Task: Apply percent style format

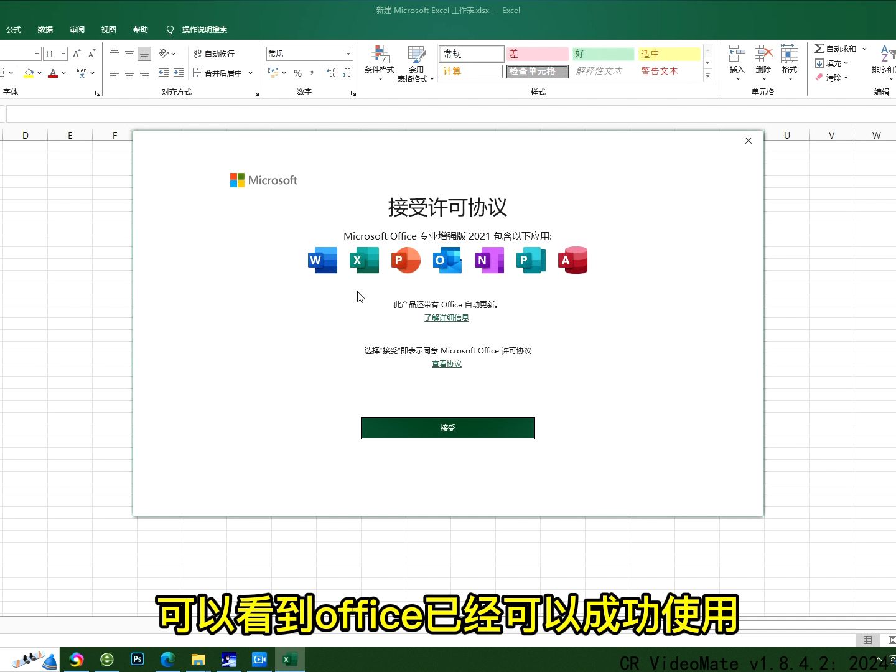Action: coord(297,73)
